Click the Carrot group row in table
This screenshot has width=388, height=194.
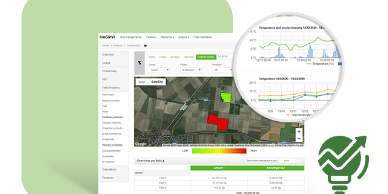[x=163, y=173]
